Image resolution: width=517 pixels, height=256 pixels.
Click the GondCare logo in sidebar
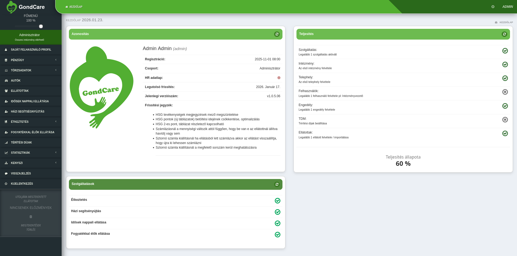pos(11,7)
